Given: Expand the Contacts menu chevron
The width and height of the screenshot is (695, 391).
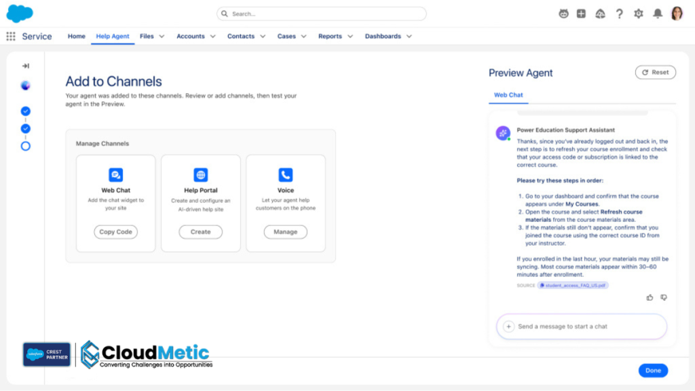Looking at the screenshot, I should coord(263,37).
